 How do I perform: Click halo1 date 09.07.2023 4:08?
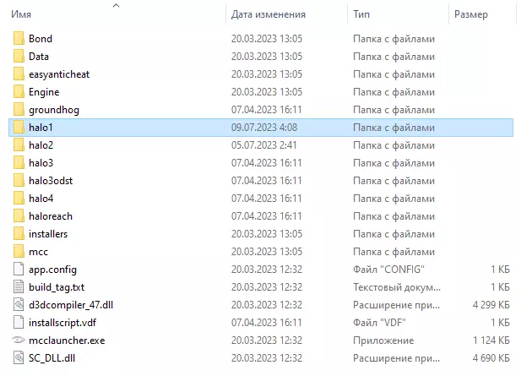click(x=264, y=128)
